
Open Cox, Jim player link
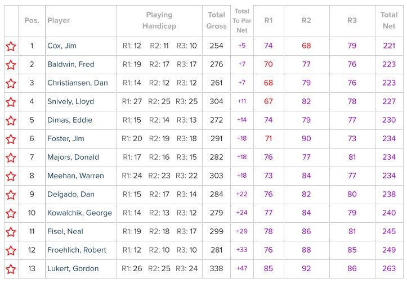pyautogui.click(x=62, y=46)
